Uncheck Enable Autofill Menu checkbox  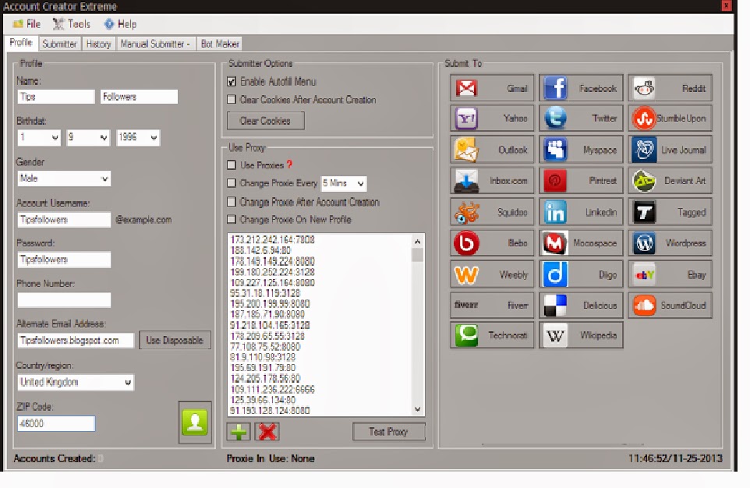coord(232,82)
